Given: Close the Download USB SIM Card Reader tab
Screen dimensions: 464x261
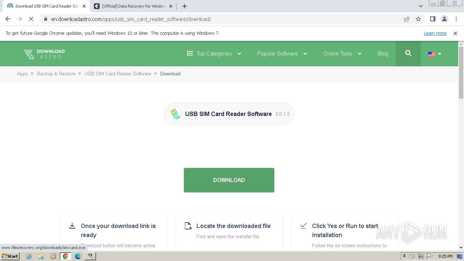Looking at the screenshot, I should pyautogui.click(x=84, y=6).
